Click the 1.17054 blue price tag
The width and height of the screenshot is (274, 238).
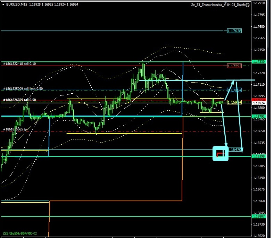point(234,90)
